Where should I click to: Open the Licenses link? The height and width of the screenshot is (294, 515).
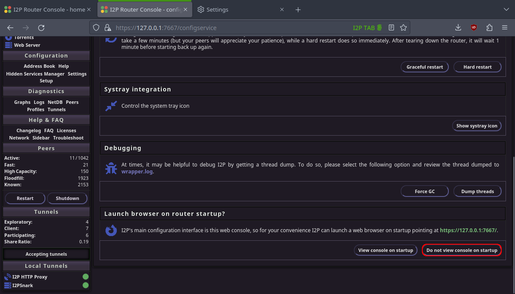(67, 130)
